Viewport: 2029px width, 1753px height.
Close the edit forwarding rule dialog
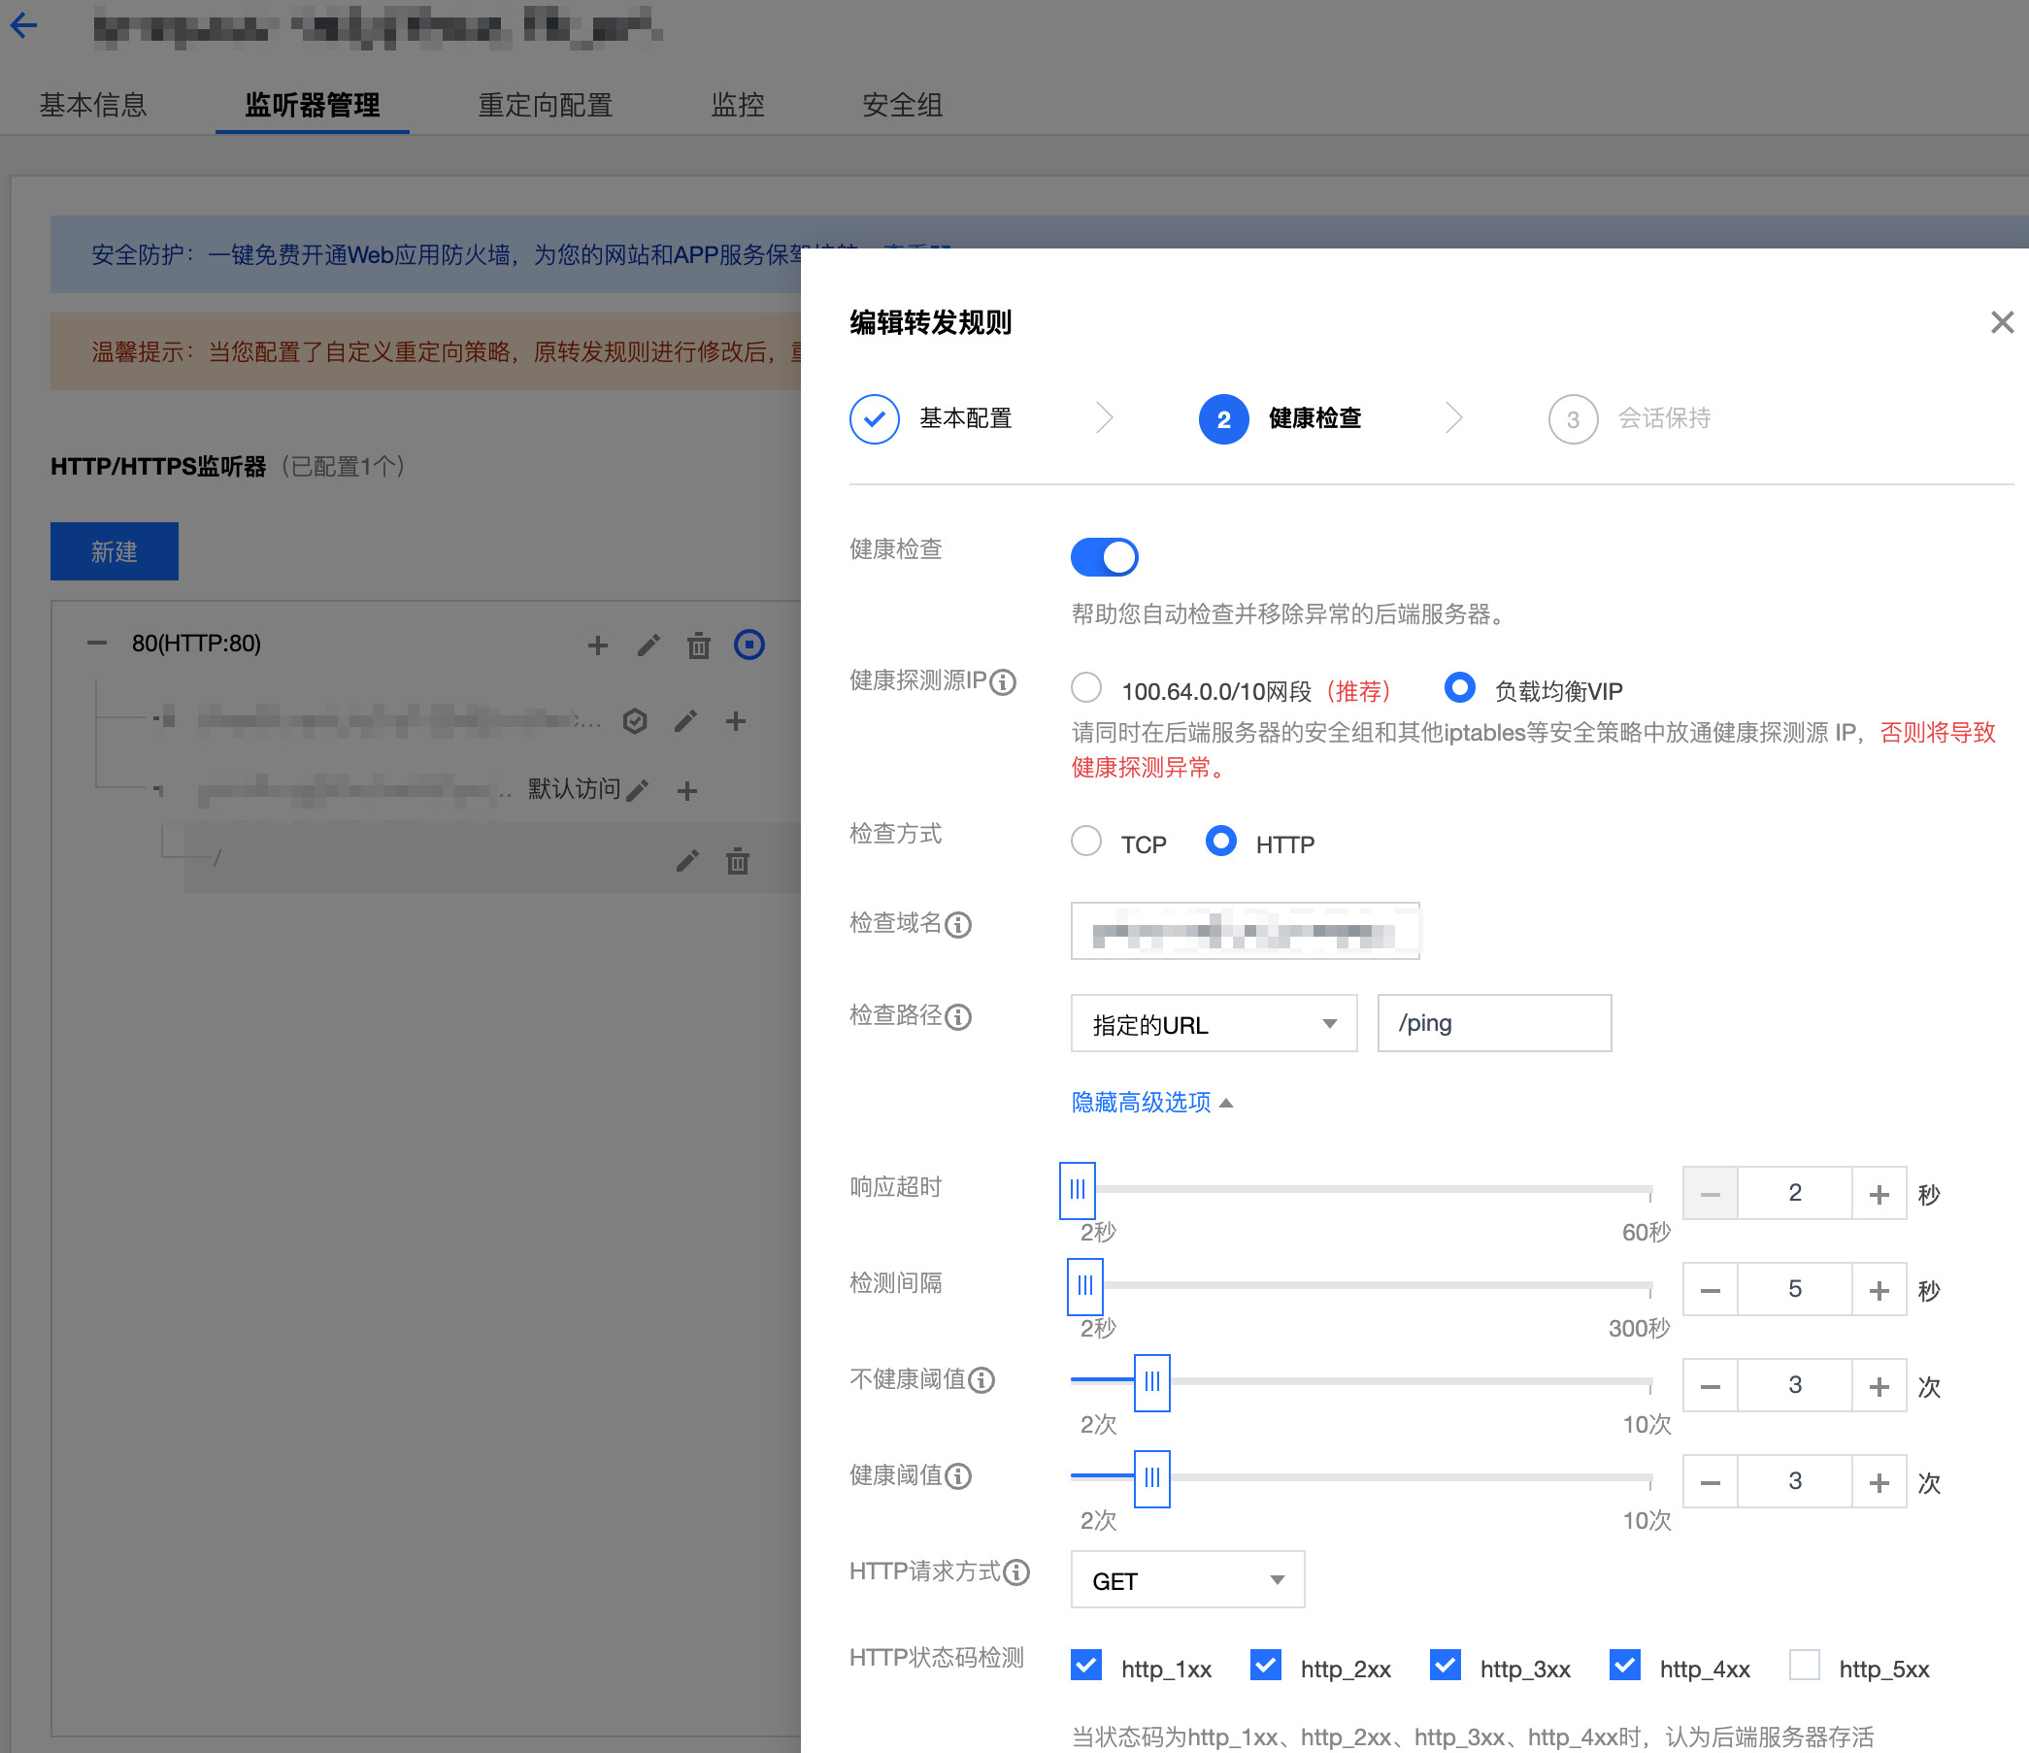[x=2002, y=322]
